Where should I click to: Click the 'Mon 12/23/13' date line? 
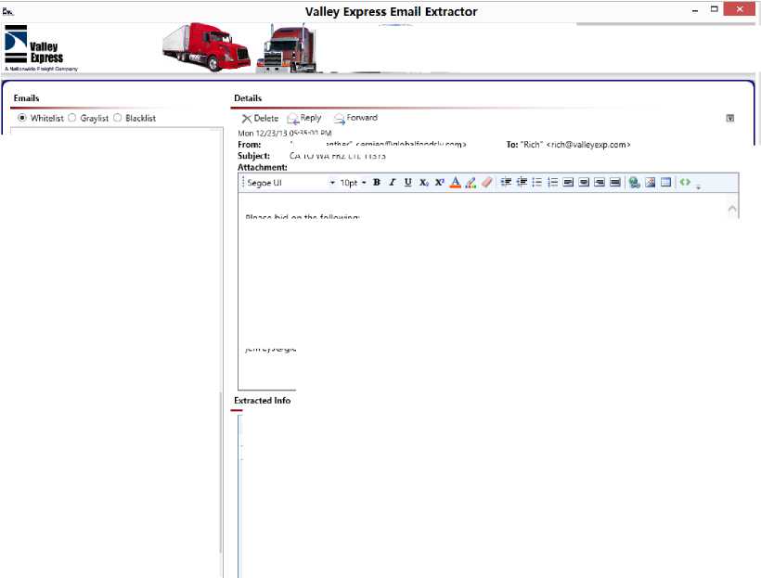pos(284,133)
